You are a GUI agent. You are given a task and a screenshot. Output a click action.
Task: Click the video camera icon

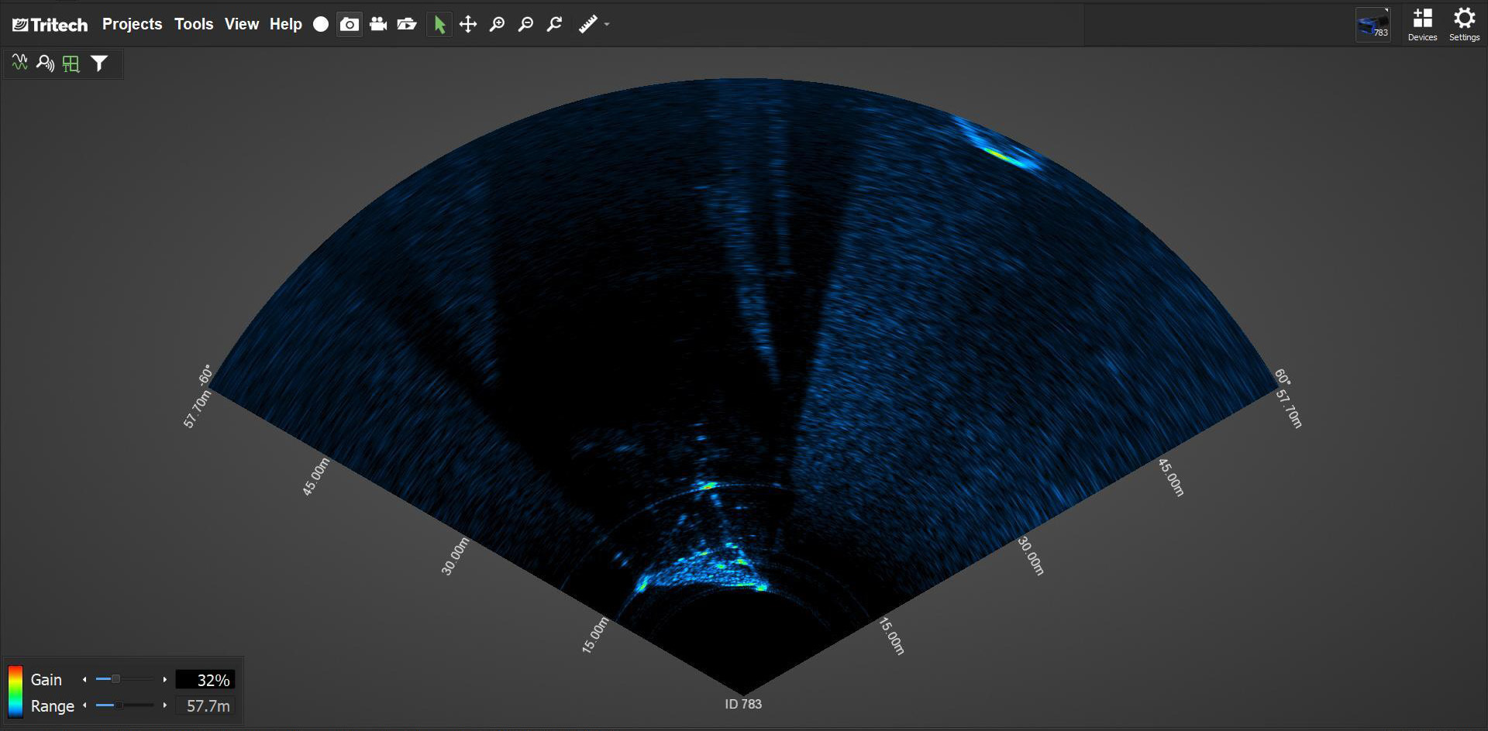click(x=378, y=25)
